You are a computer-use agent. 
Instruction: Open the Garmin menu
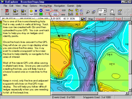(71, 6)
